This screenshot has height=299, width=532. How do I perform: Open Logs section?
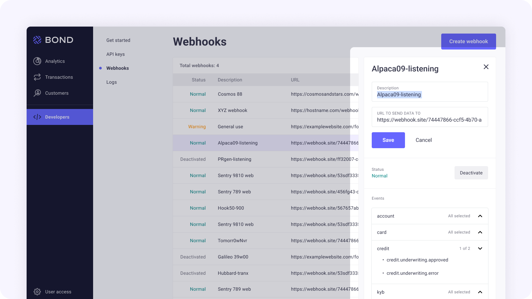coord(111,82)
